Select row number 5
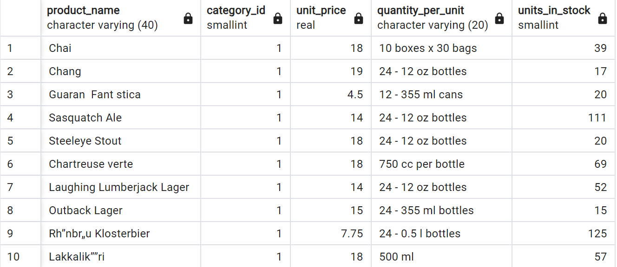The width and height of the screenshot is (617, 267). (x=20, y=141)
